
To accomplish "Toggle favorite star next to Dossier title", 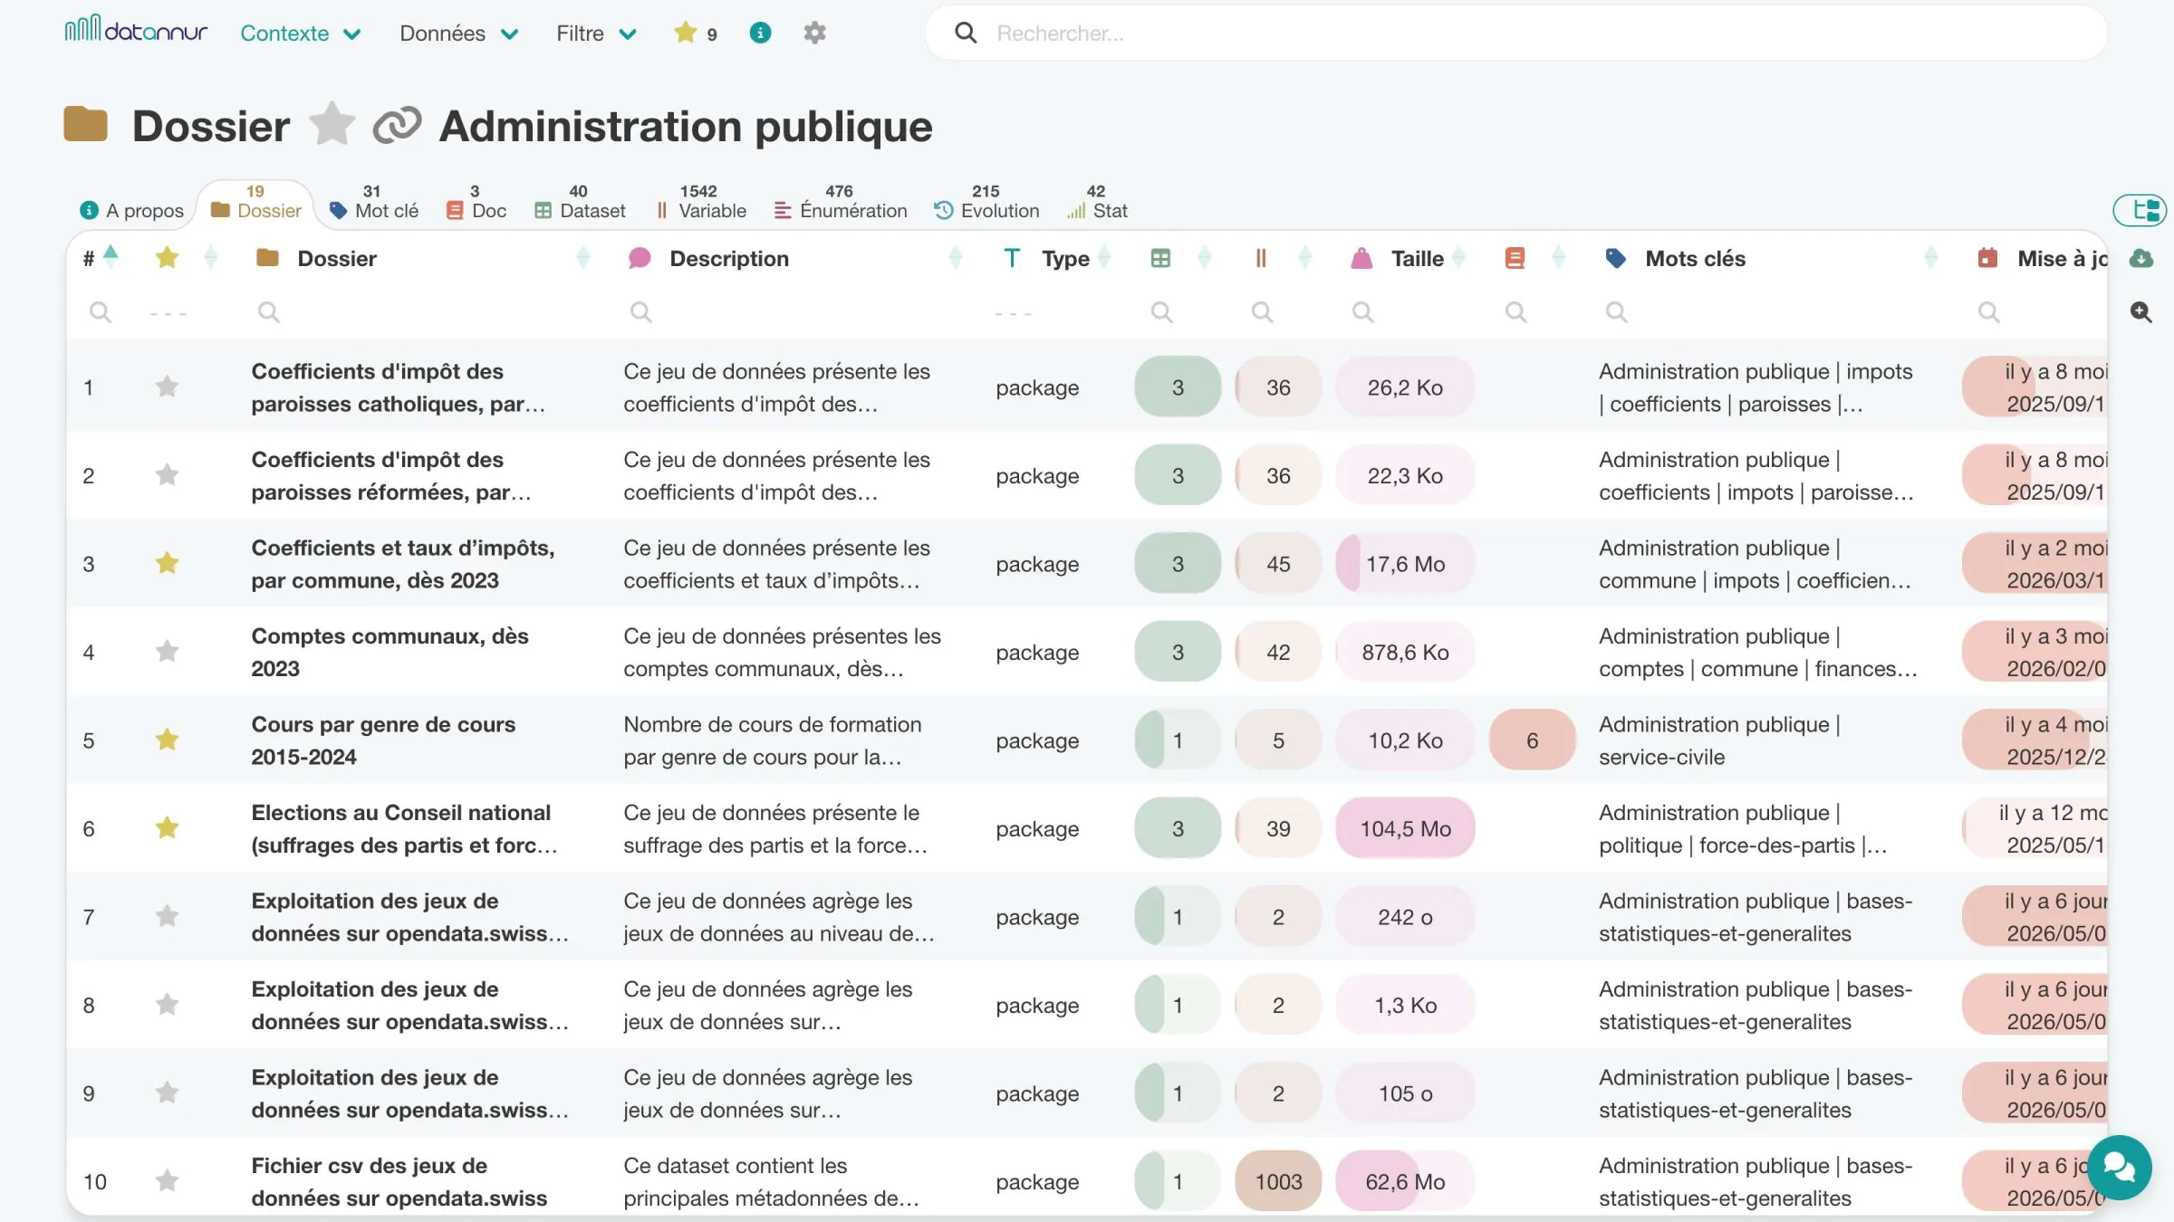I will click(332, 124).
